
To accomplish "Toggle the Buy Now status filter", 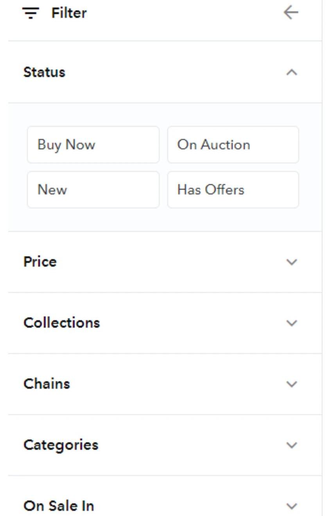I will pyautogui.click(x=93, y=145).
